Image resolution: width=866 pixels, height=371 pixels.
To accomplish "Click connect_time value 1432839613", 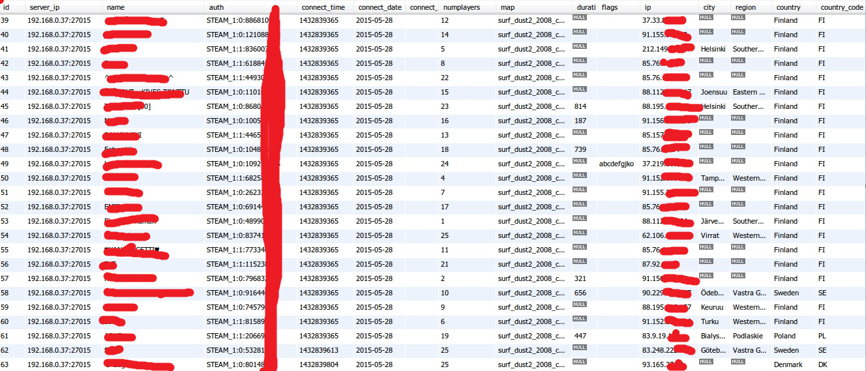I will coord(319,350).
